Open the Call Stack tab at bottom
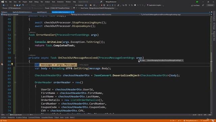216x122 pixels. click(x=3, y=118)
